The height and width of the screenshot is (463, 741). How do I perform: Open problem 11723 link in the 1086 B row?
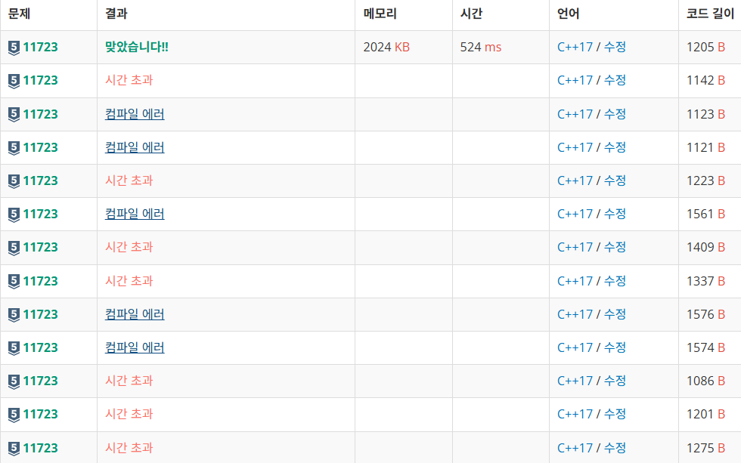point(40,381)
